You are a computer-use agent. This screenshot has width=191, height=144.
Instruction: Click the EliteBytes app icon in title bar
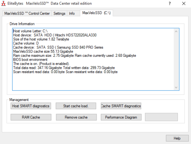tap(4, 4)
